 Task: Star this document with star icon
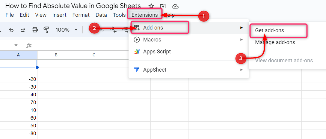point(151,6)
